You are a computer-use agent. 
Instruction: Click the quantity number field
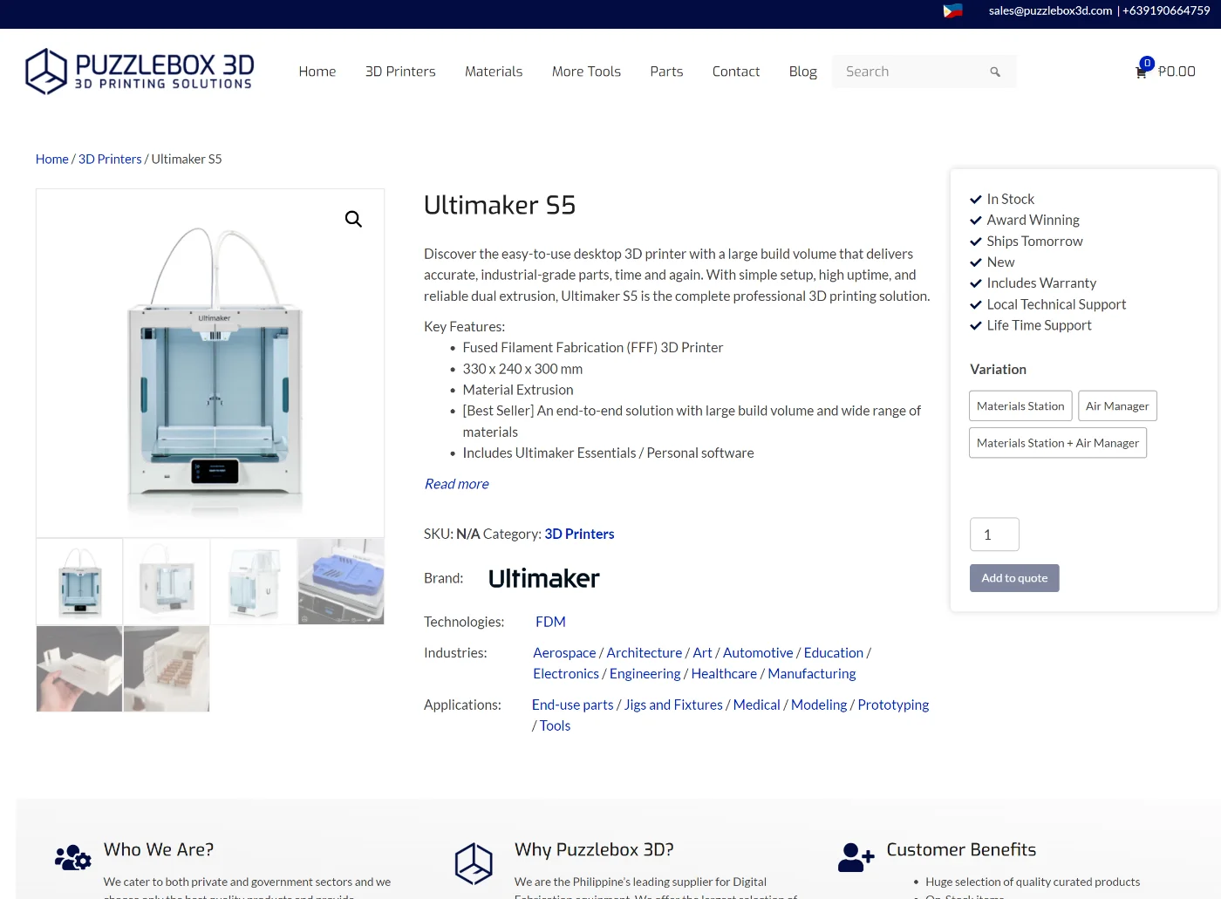pos(994,535)
